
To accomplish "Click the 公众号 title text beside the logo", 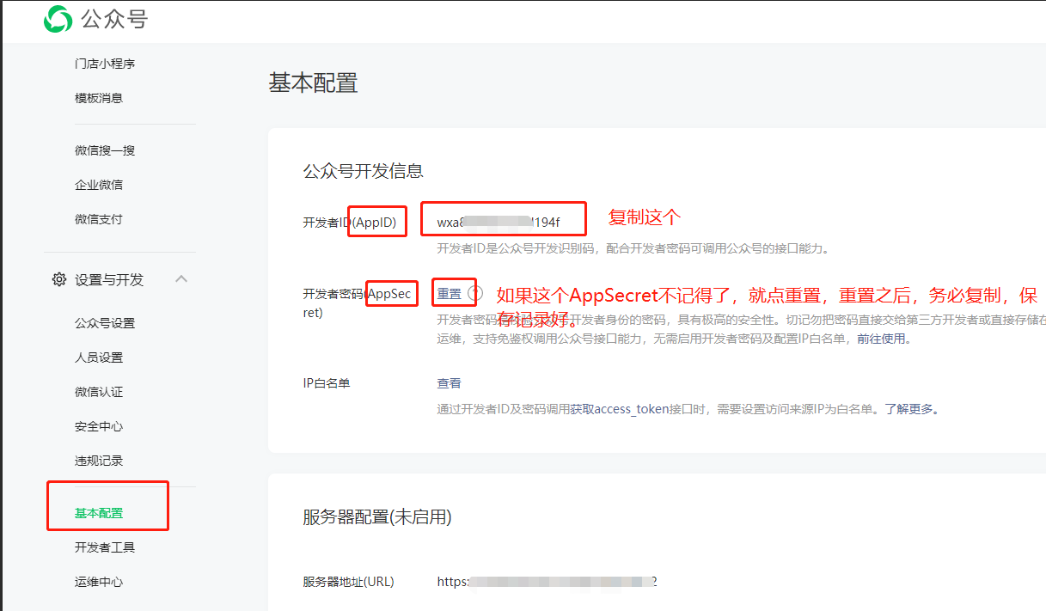I will [x=114, y=19].
